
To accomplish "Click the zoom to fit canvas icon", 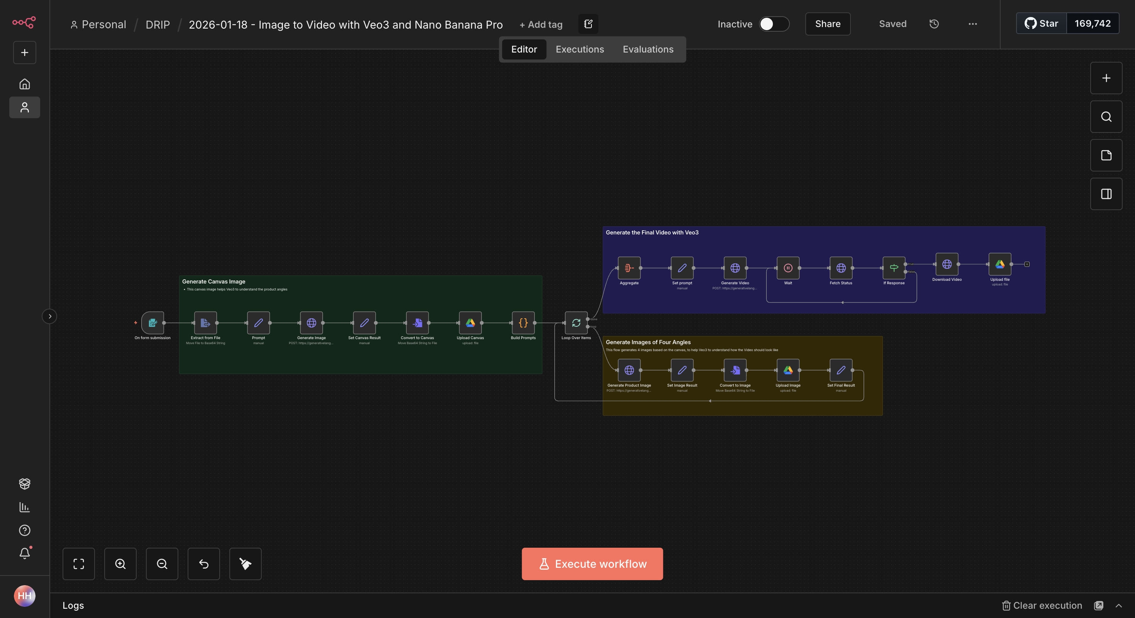I will (x=78, y=564).
